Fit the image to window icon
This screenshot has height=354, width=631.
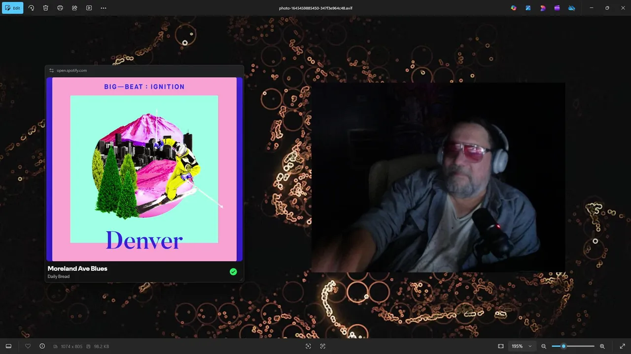tap(501, 346)
